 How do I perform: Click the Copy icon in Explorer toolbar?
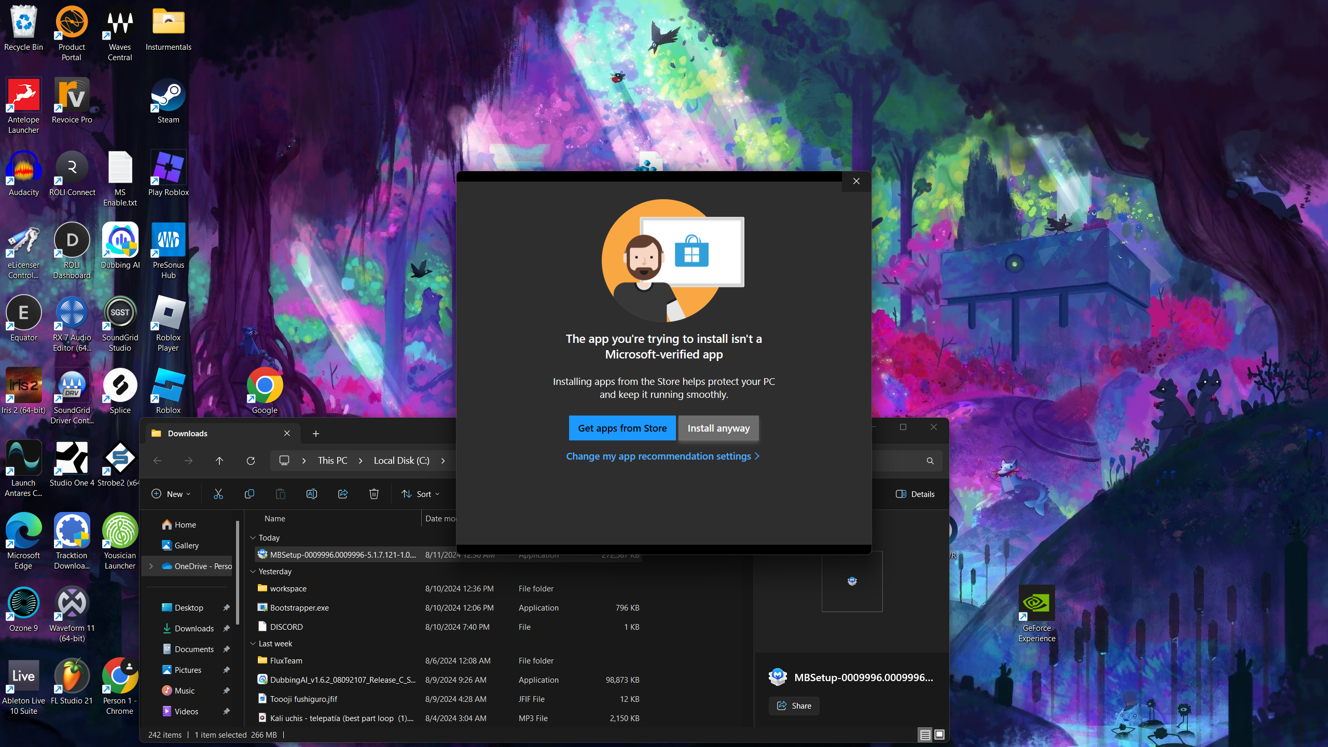[249, 494]
